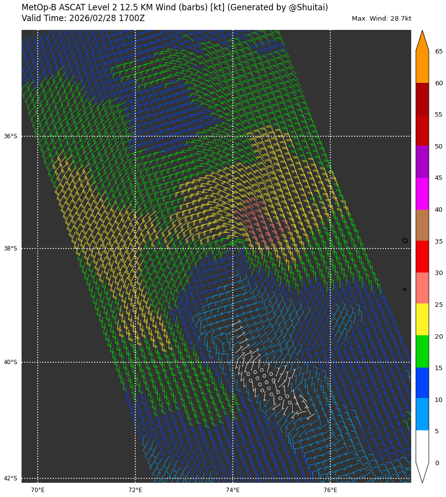
Task: Select the yellow 20–25 kt colorbar swatch
Action: pos(422,320)
